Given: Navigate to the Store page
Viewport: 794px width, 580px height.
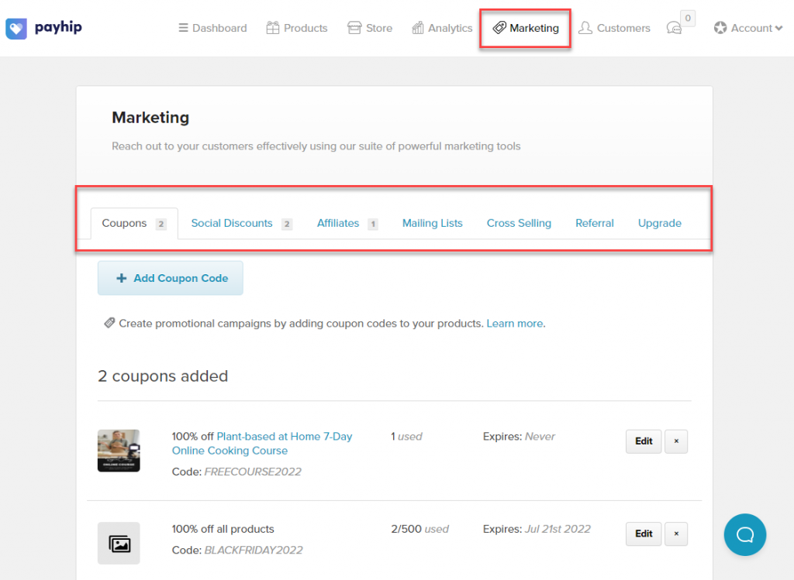Looking at the screenshot, I should 370,28.
